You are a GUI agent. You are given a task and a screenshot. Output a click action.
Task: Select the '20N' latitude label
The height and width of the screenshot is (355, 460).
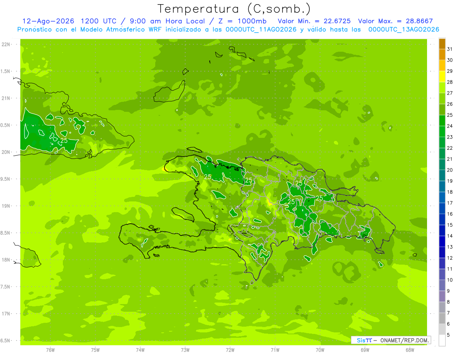click(6, 152)
